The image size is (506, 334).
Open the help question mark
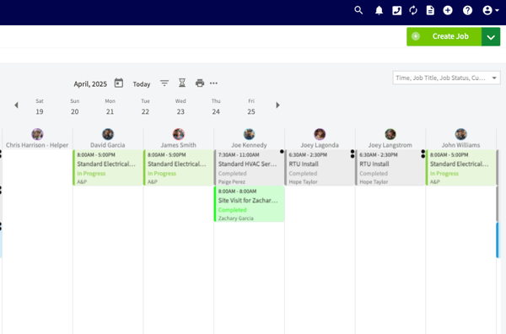(467, 11)
